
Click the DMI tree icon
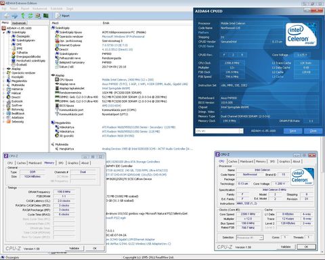tap(14, 45)
